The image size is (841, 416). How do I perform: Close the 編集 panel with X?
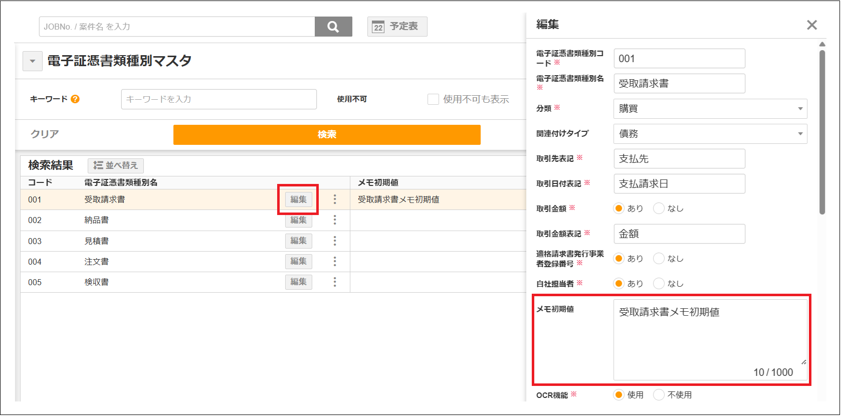811,25
